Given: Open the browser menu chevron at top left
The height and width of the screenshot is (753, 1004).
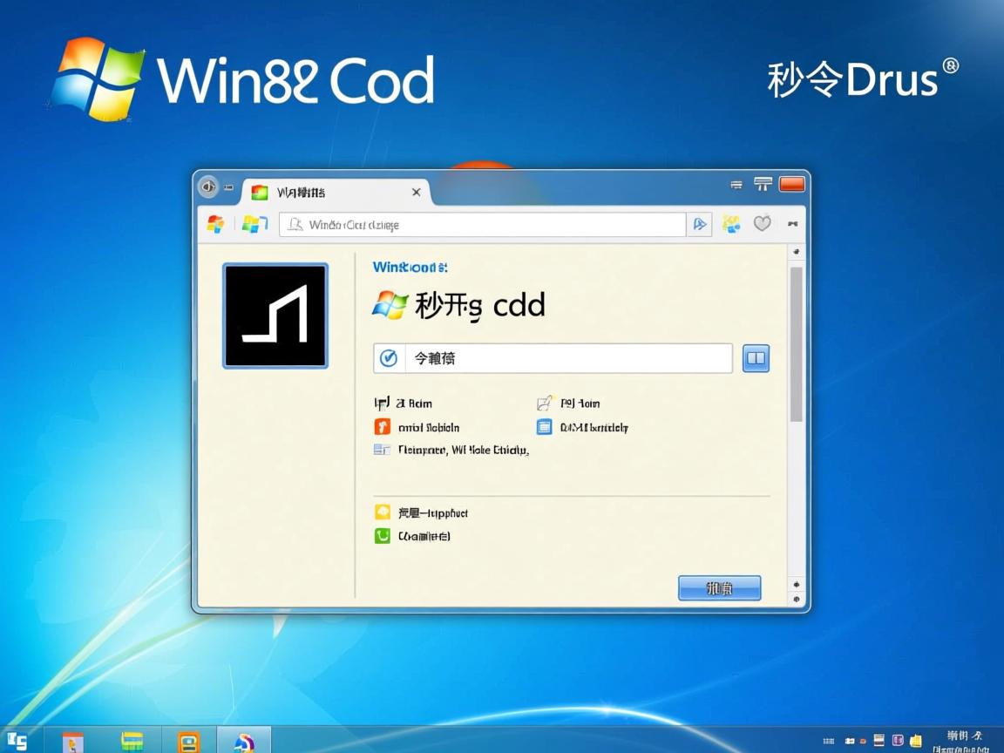Looking at the screenshot, I should [x=207, y=187].
